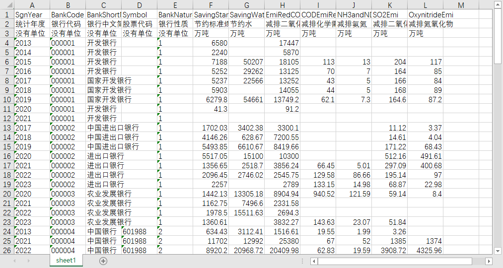Select cell with value 512.16
Viewport: 503px width, 268px height.
click(390, 156)
